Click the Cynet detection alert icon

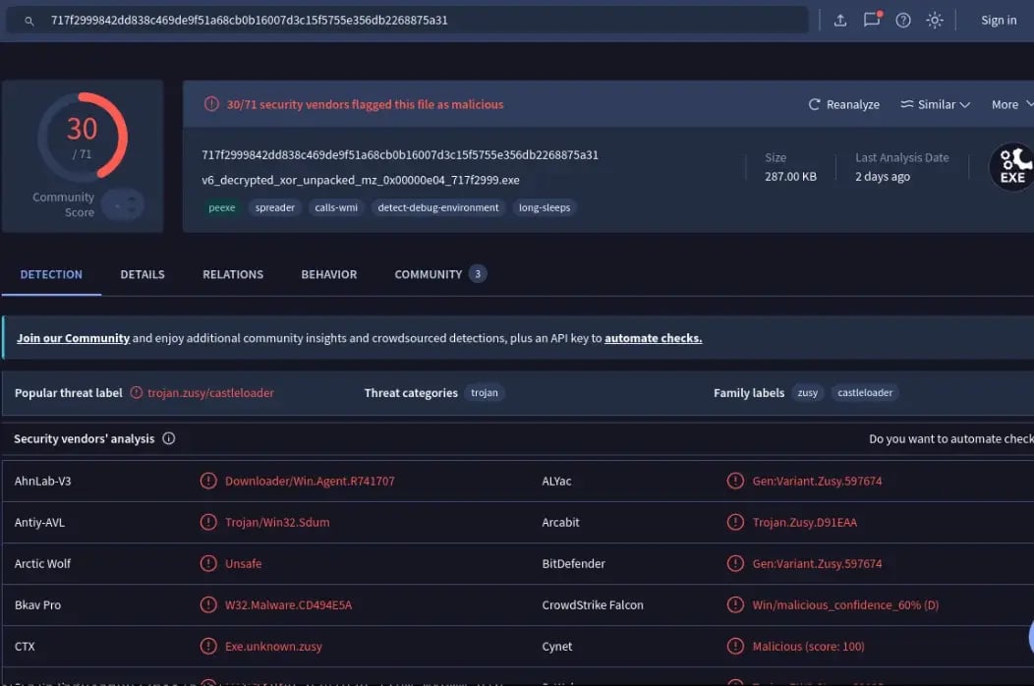click(735, 647)
